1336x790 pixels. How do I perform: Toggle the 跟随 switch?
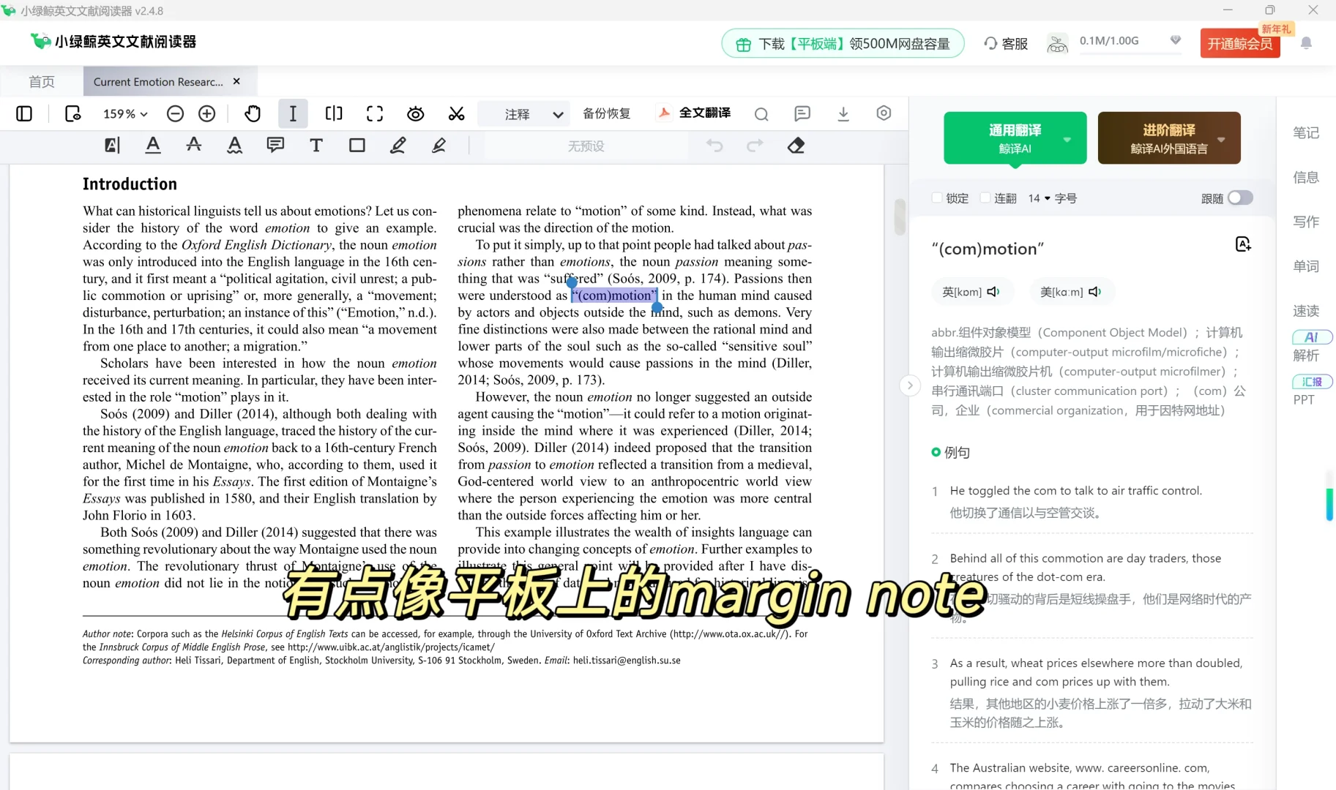click(x=1240, y=197)
